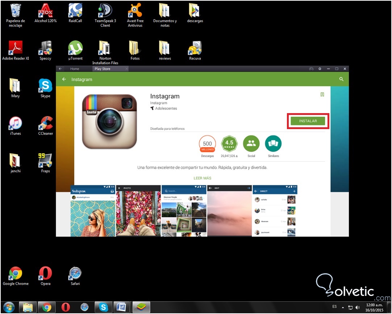
Task: Open the Windows Start menu
Action: point(9,307)
